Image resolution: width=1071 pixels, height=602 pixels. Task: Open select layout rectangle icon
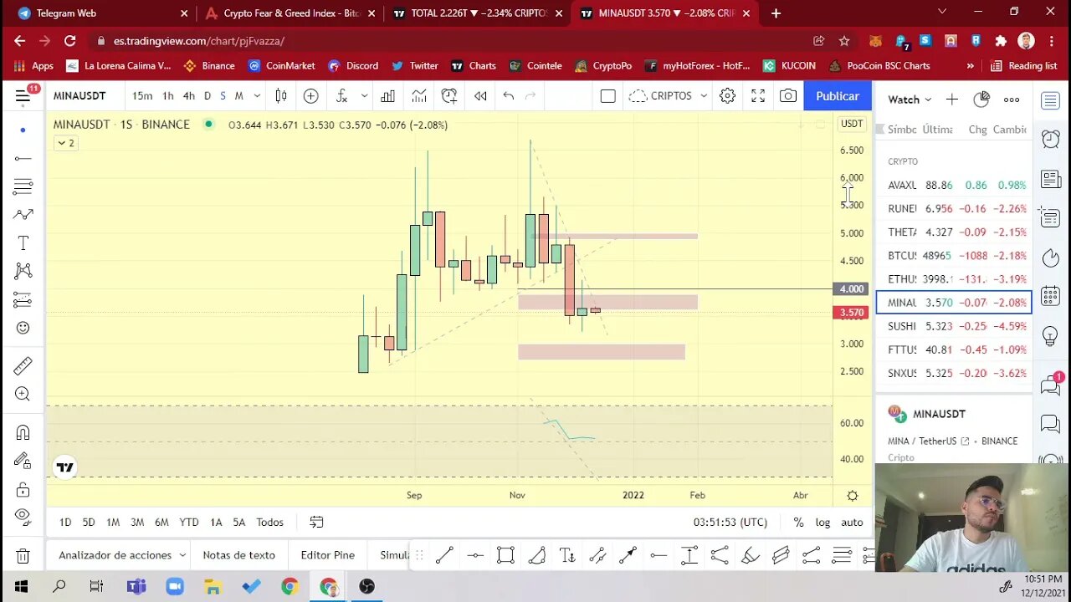[x=608, y=96]
